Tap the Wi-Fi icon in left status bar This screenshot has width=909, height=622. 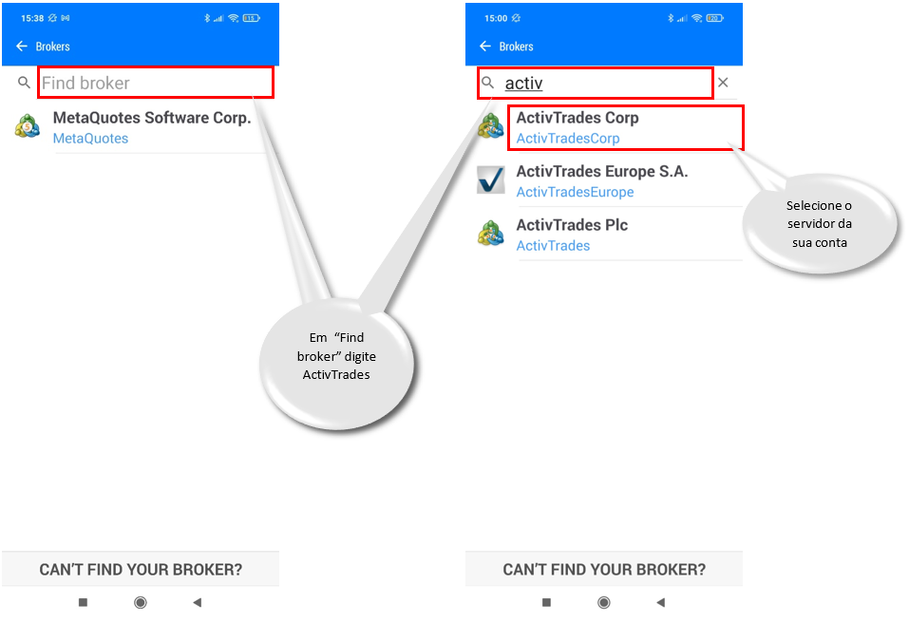point(234,18)
